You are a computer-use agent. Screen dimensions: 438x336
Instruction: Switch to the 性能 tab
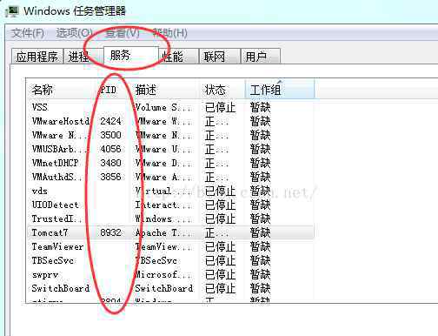click(x=178, y=56)
